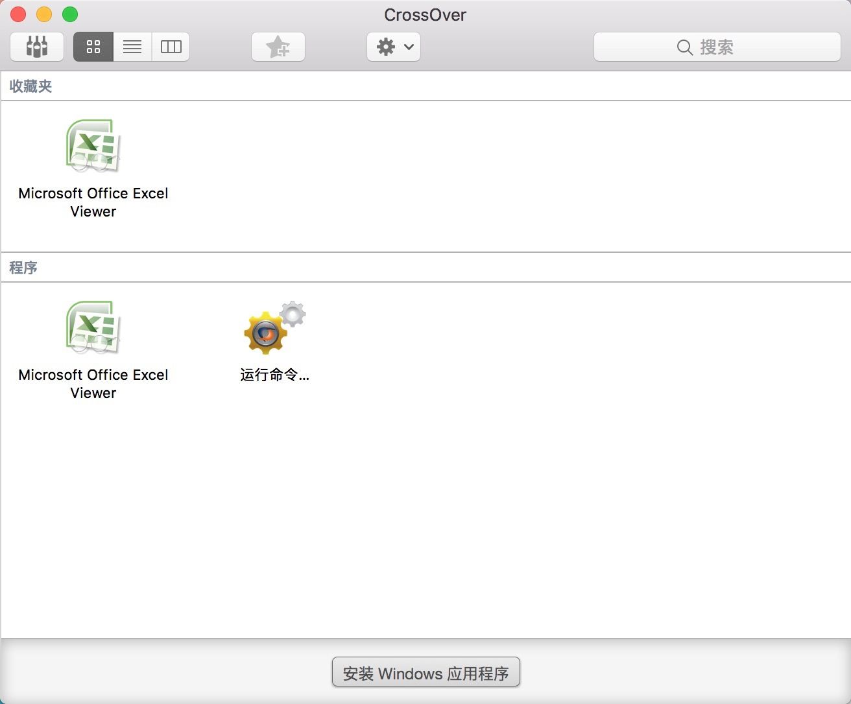The height and width of the screenshot is (704, 851).
Task: Click the green zoom window button
Action: click(x=70, y=14)
